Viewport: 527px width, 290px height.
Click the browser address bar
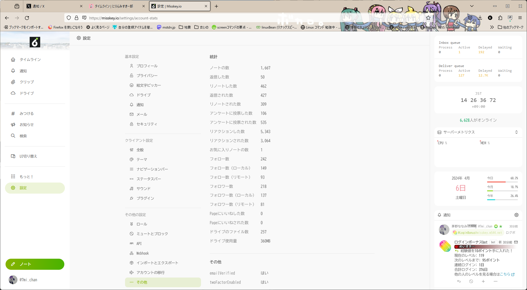[194, 18]
